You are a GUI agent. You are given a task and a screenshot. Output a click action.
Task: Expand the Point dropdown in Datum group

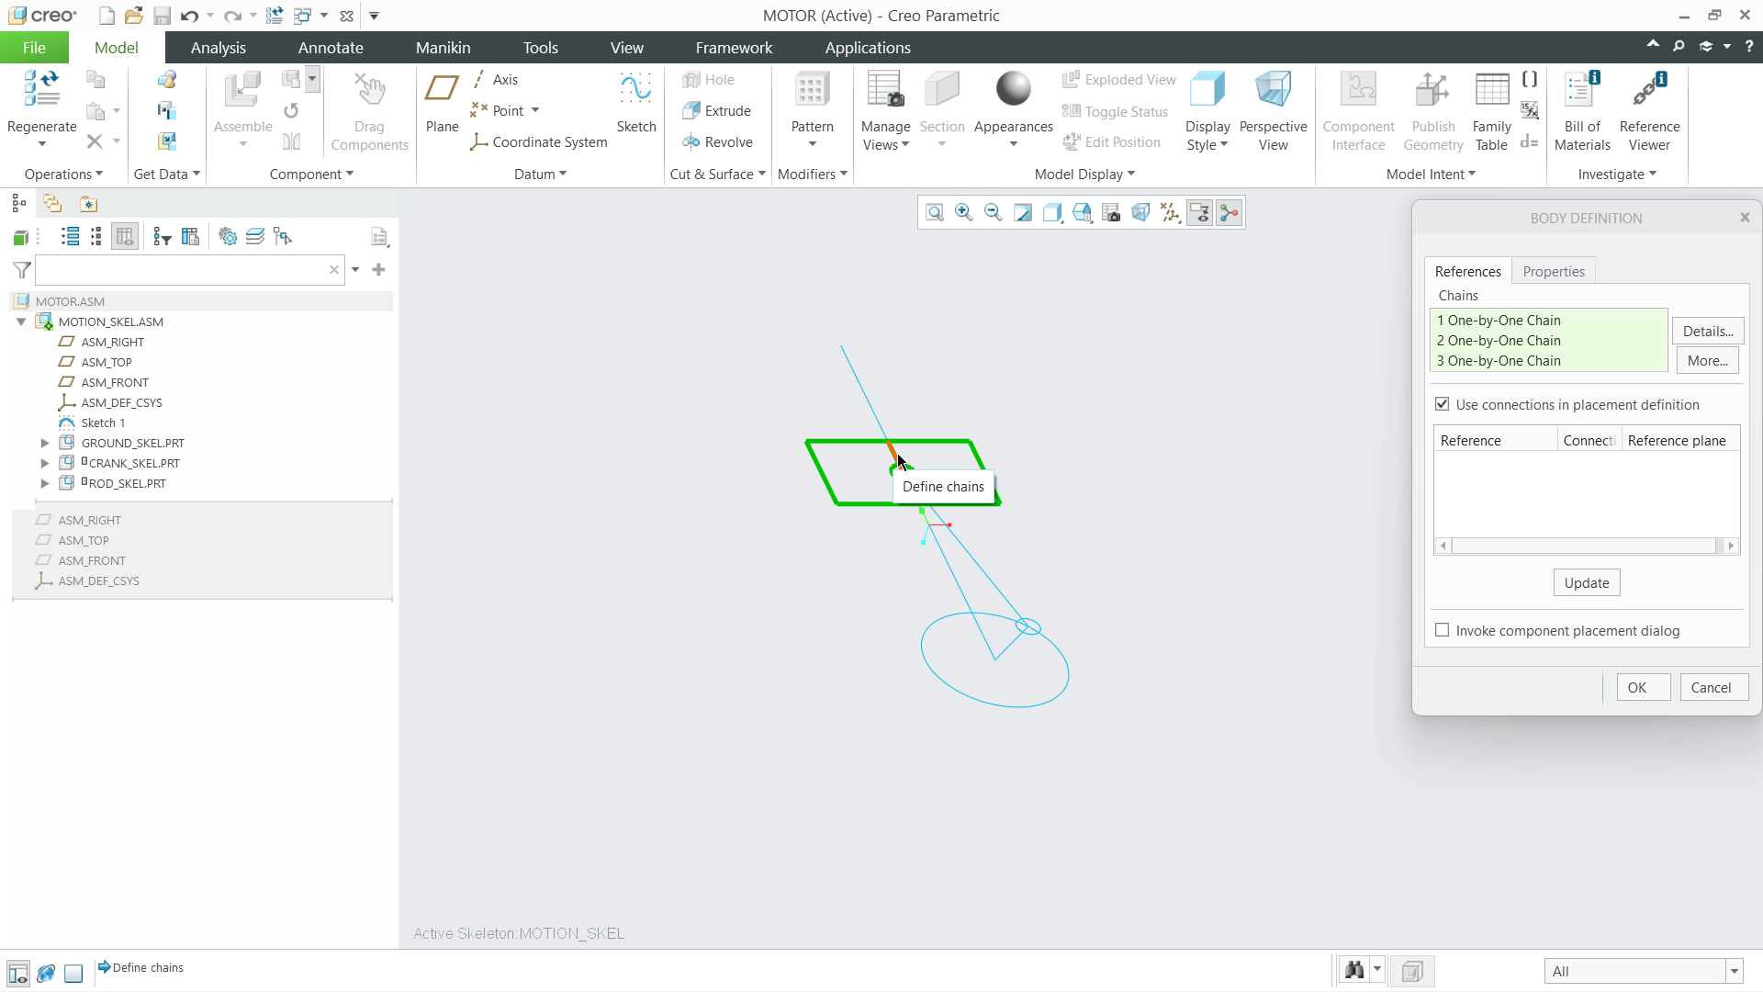click(x=536, y=110)
